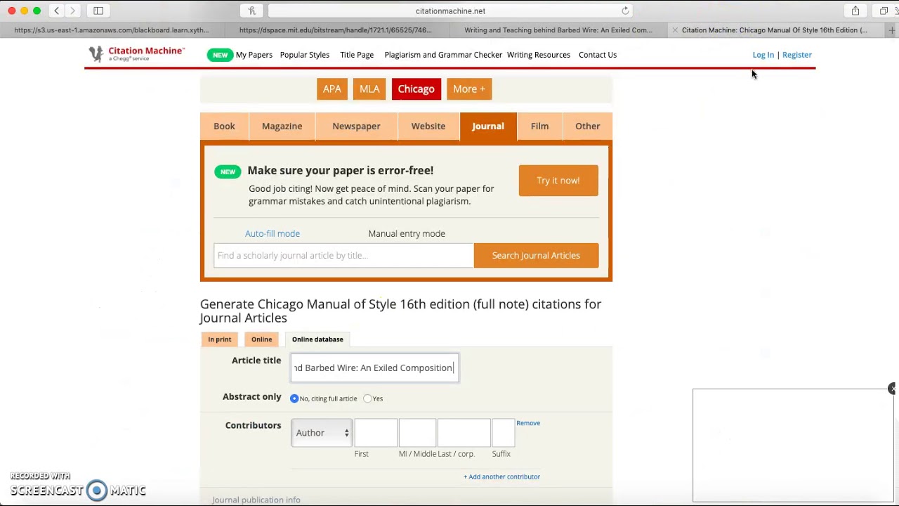The image size is (899, 506).
Task: Select the Magazine source tab
Action: click(x=282, y=126)
